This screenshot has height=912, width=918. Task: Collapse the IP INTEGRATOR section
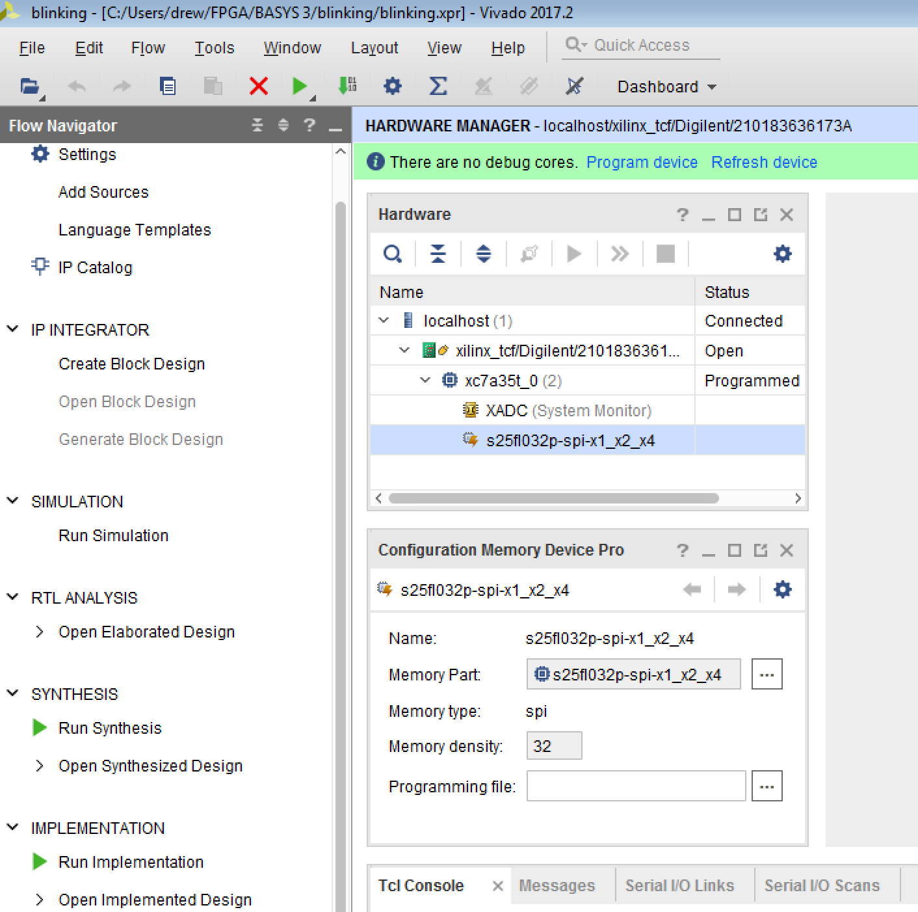coord(12,329)
